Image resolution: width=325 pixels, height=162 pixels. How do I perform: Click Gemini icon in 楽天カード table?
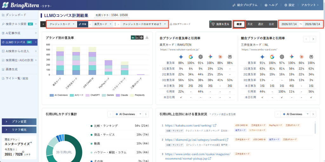pyautogui.click(x=210, y=57)
